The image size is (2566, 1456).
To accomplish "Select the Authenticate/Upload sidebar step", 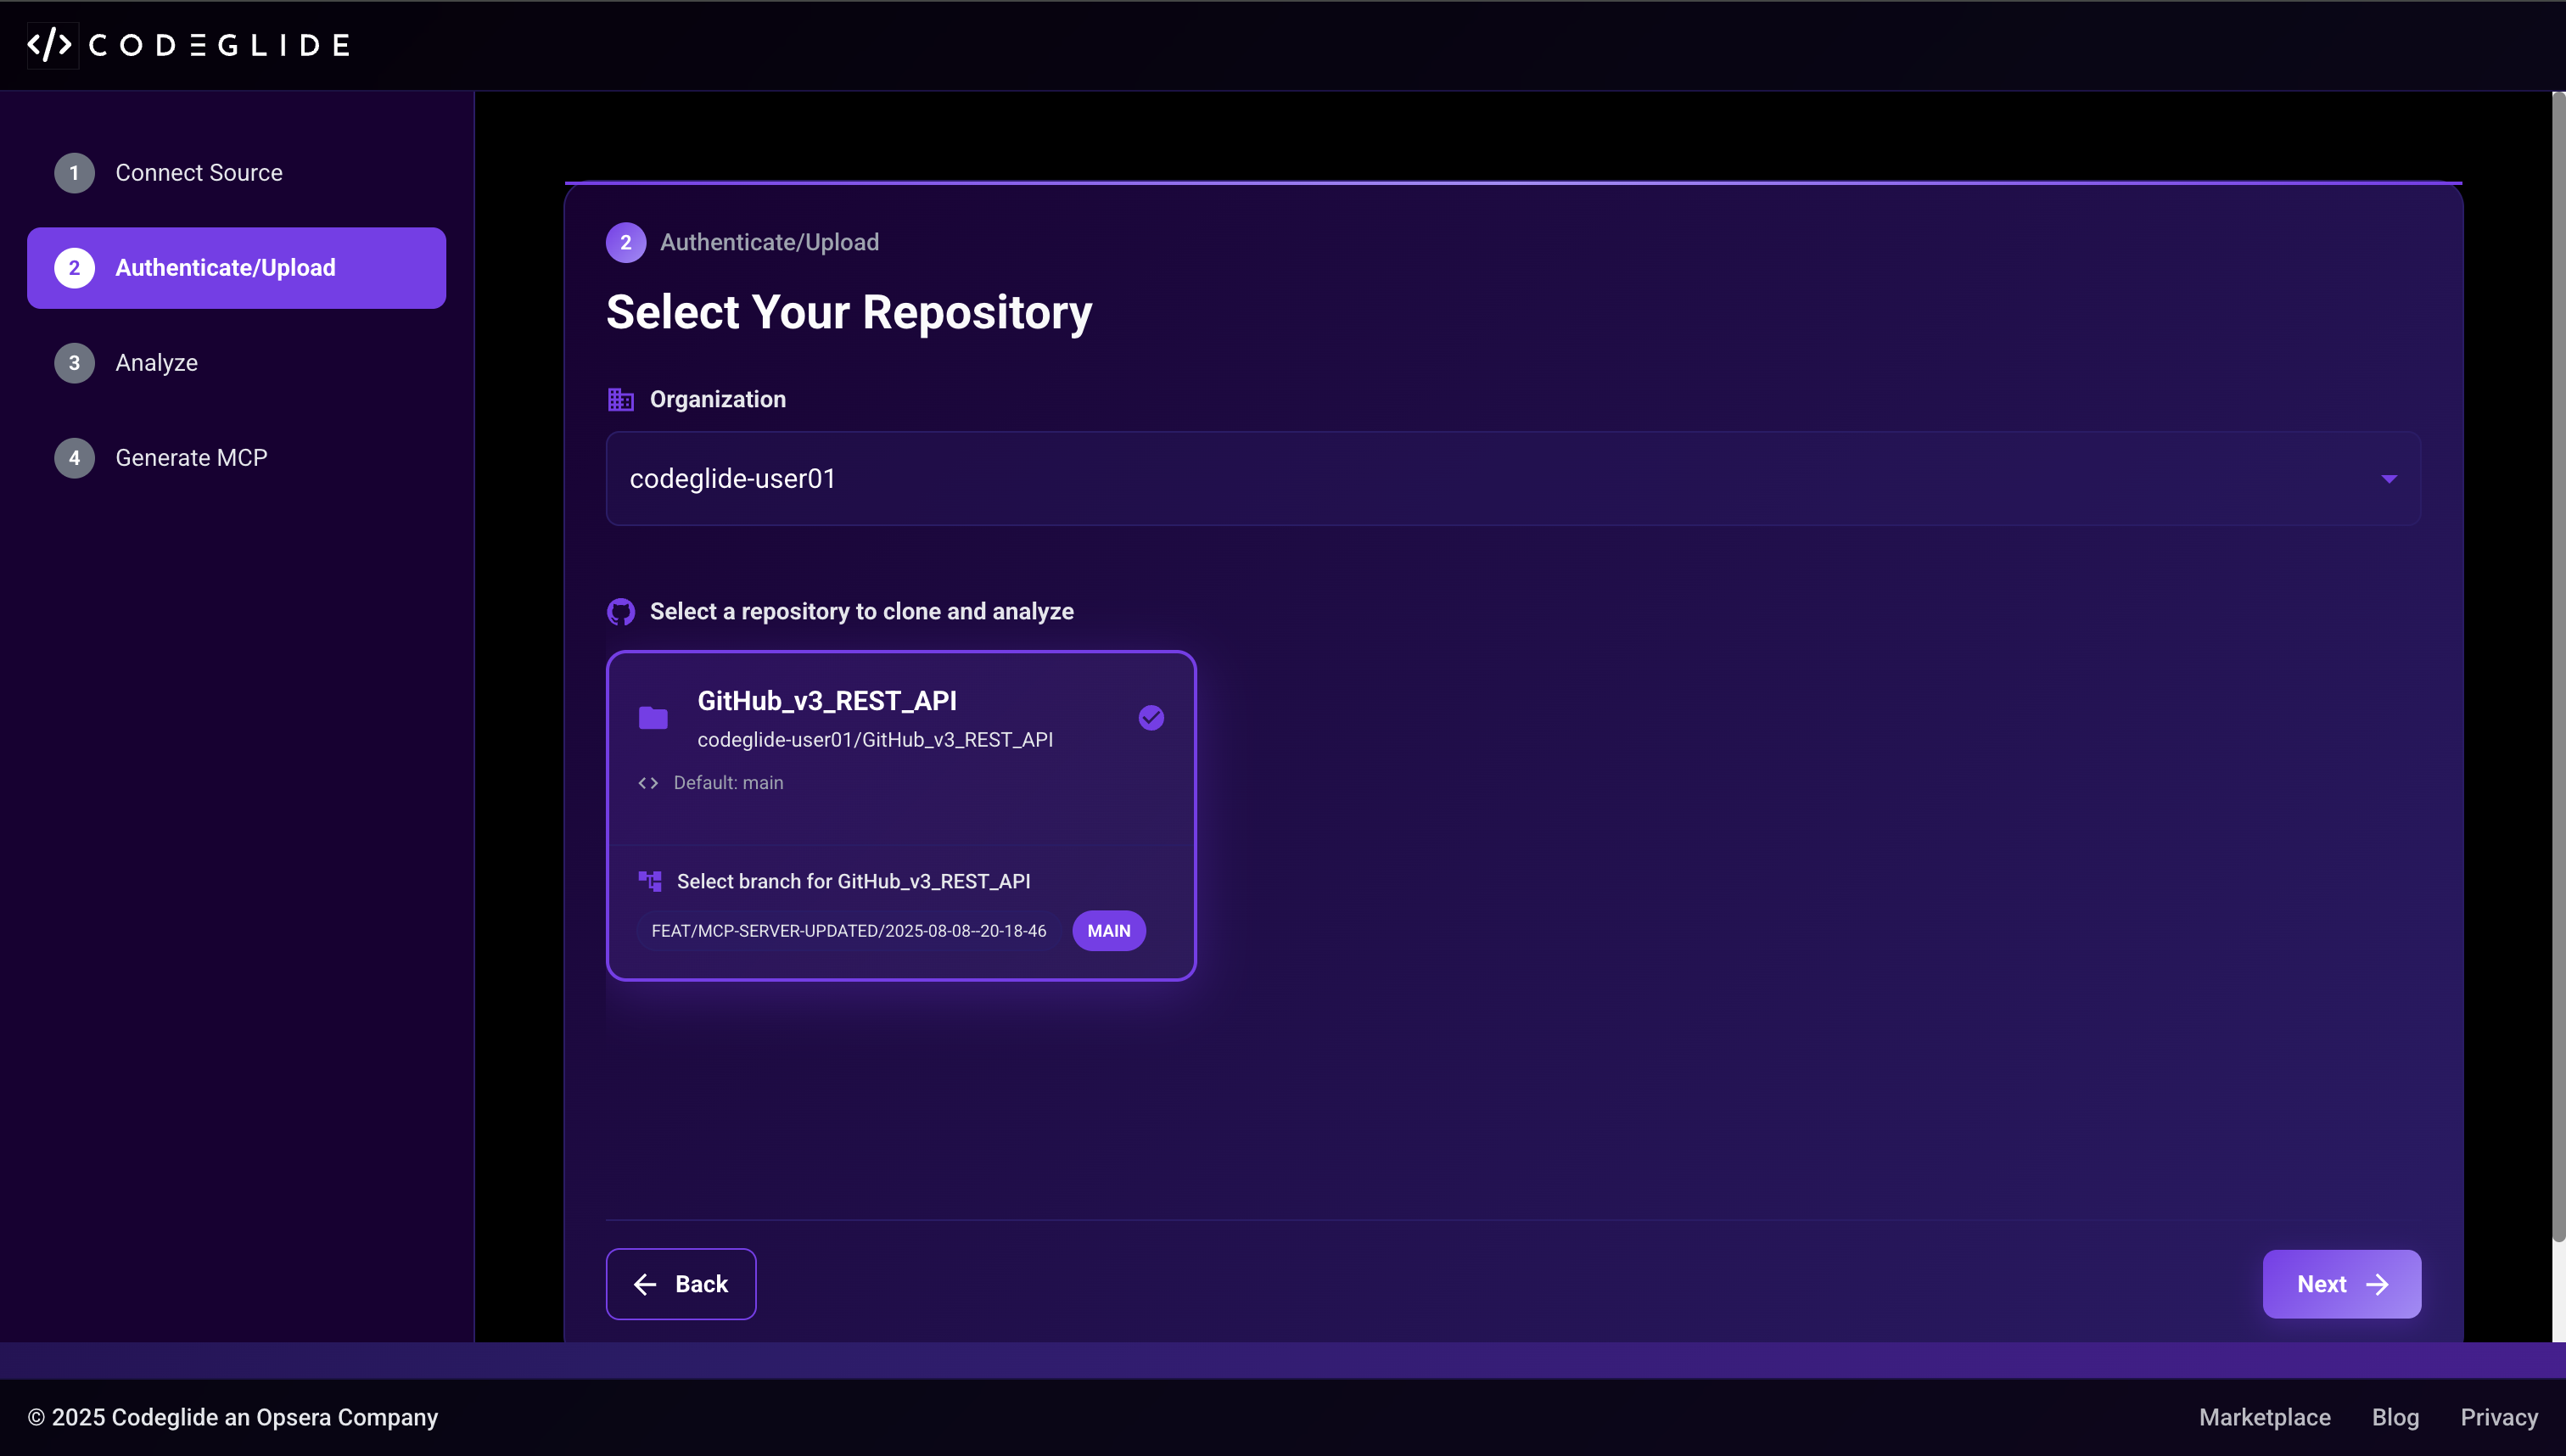I will tap(236, 268).
